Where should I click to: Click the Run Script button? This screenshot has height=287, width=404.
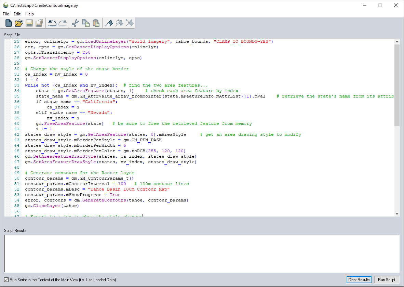[x=387, y=280]
